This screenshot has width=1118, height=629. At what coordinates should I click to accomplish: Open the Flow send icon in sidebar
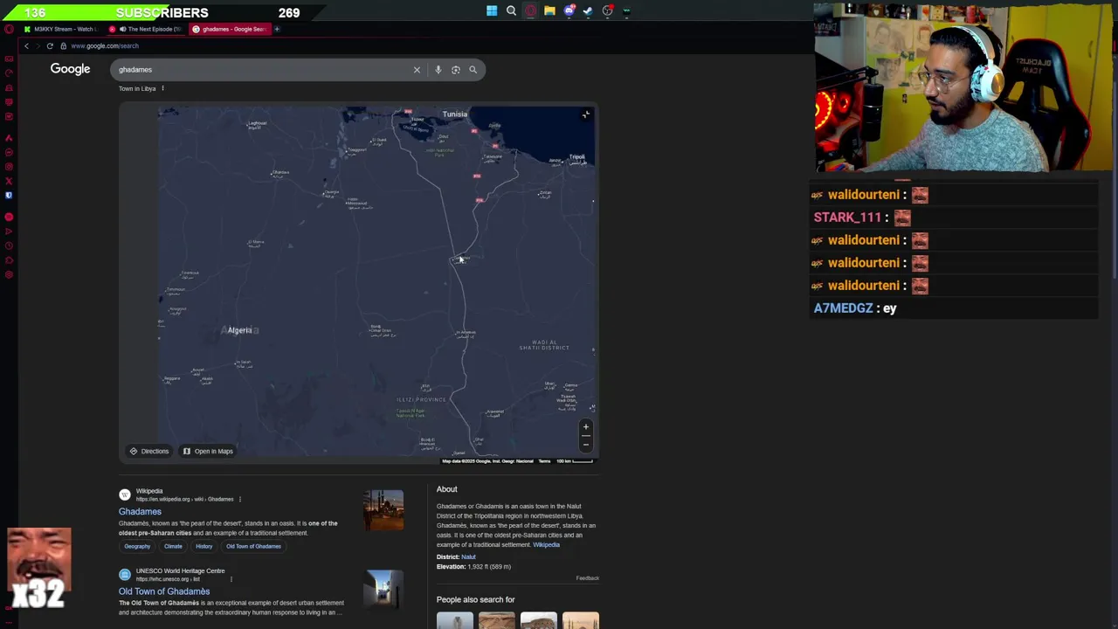(x=9, y=232)
